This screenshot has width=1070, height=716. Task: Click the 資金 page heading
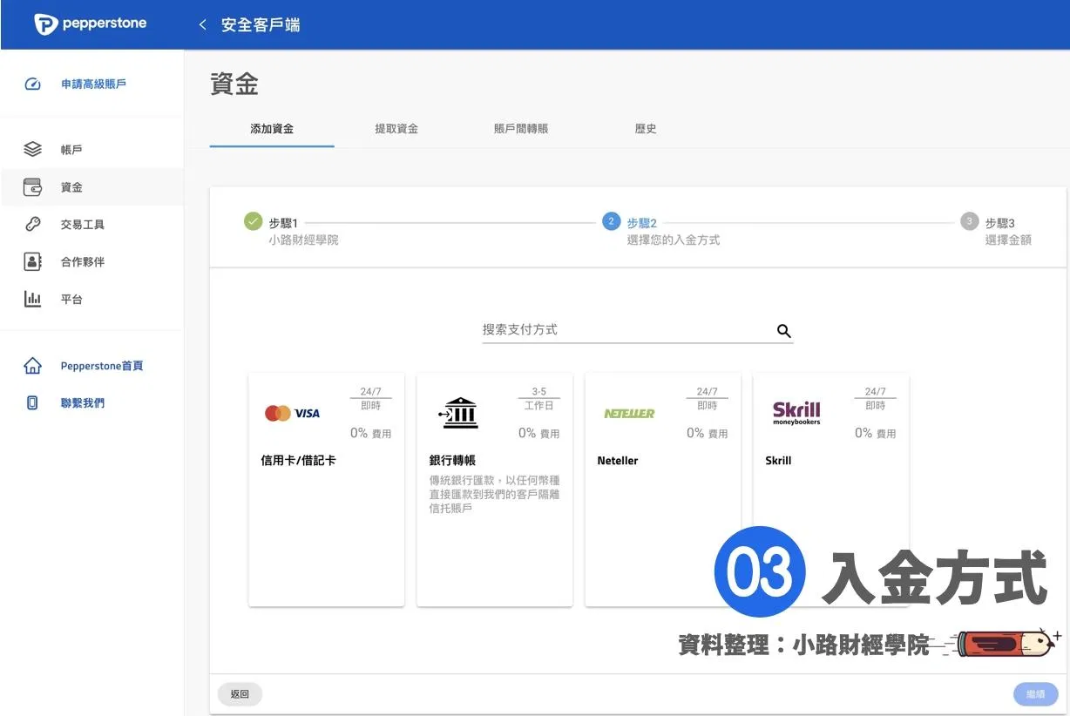[234, 84]
